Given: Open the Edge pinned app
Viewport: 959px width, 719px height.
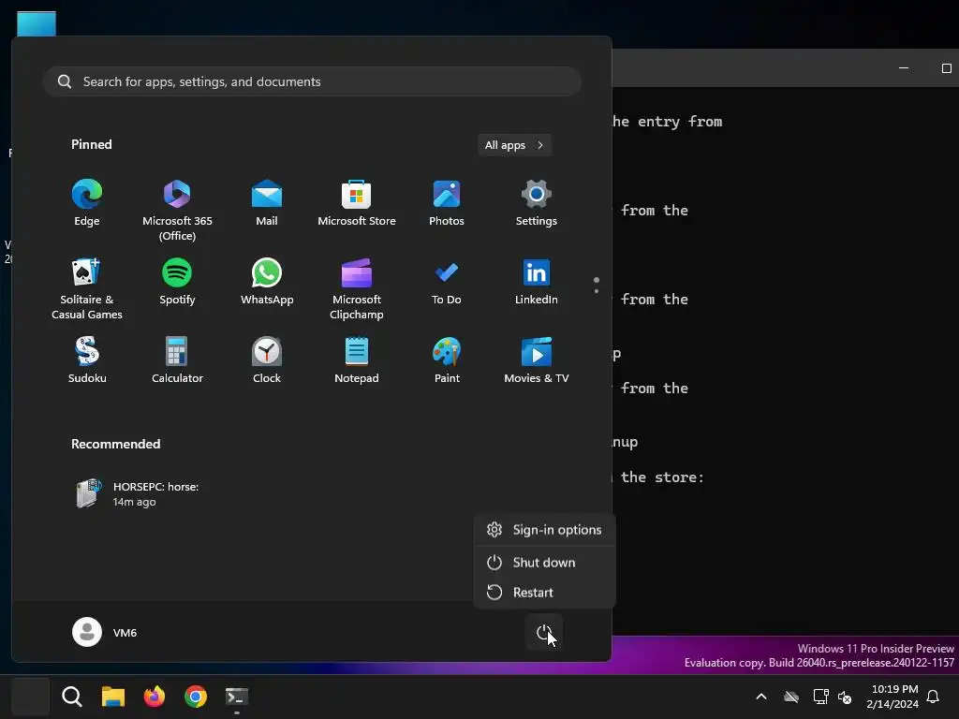Looking at the screenshot, I should pos(87,203).
